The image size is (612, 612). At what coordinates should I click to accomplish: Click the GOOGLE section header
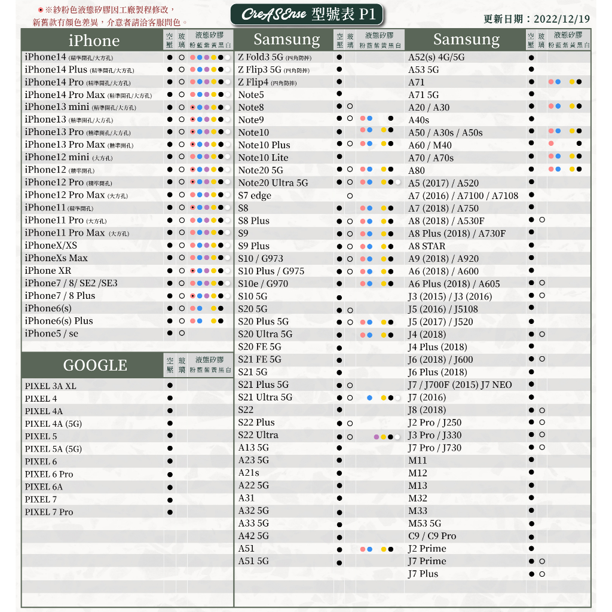(95, 365)
